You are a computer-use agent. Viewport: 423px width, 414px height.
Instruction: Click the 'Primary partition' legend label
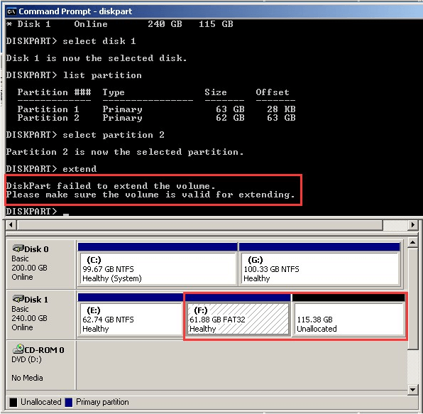102,402
